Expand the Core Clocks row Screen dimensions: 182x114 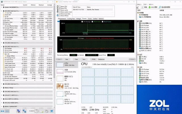point(3,18)
